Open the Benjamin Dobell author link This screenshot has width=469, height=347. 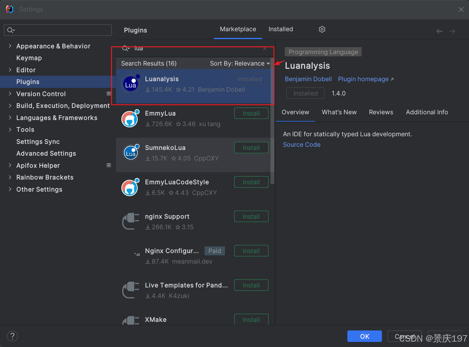coord(308,79)
